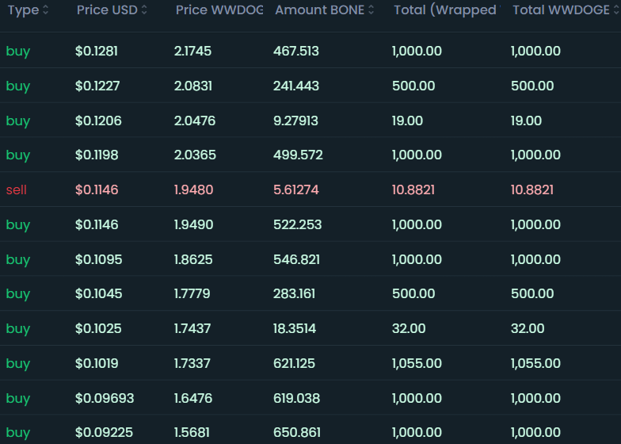
Task: Select the 1.9480 sell price value
Action: tap(193, 190)
